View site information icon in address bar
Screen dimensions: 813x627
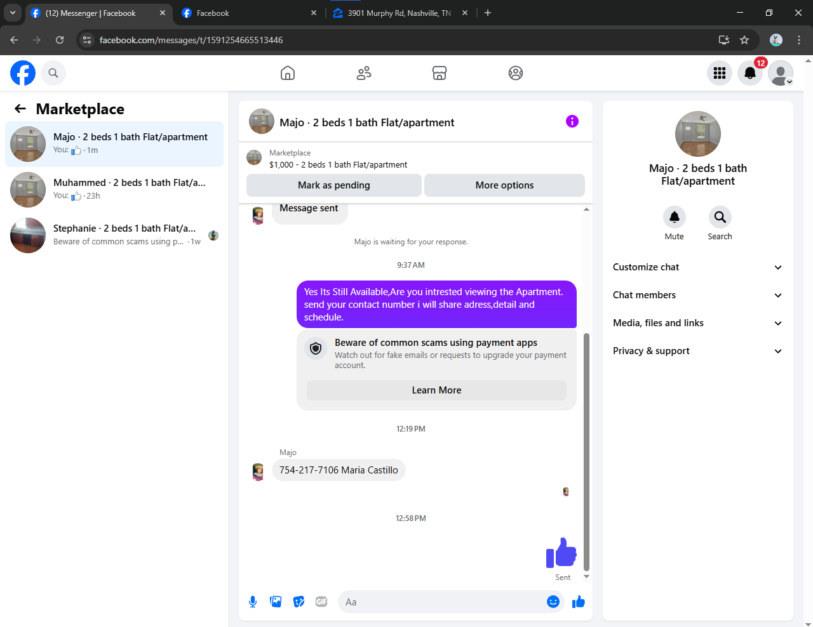(88, 40)
